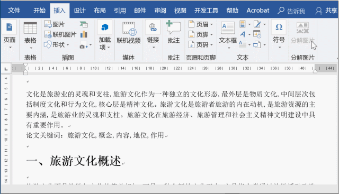The image size is (339, 194).
Task: Open the 加载项 add-ins menu
Action: [105, 35]
